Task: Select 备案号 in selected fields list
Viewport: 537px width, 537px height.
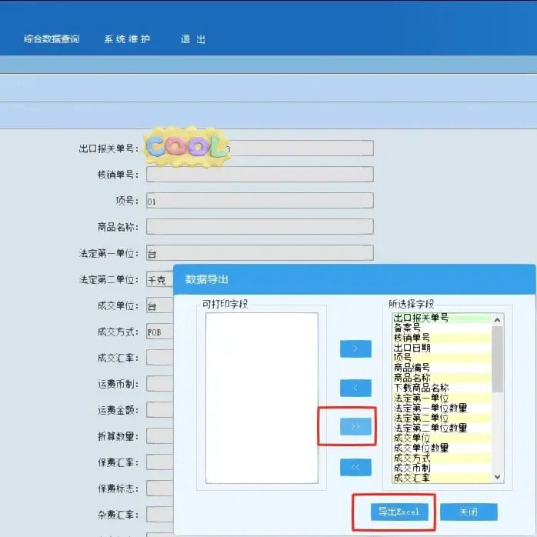Action: click(442, 328)
